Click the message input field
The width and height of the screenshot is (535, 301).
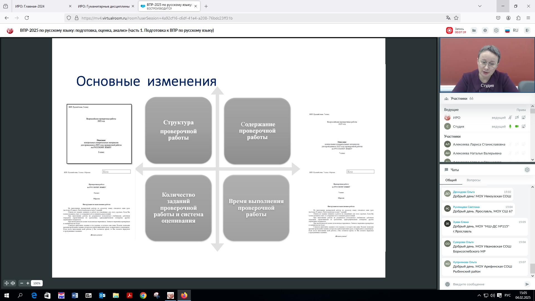click(486, 284)
